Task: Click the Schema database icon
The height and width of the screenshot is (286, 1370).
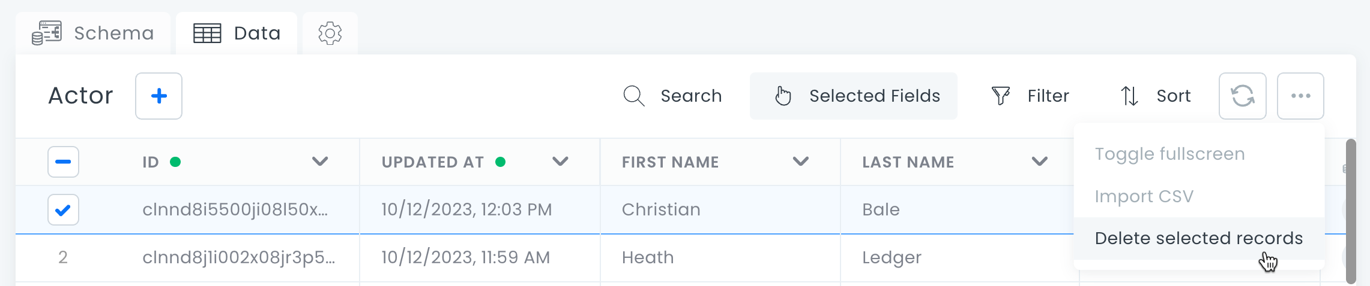Action: click(47, 34)
